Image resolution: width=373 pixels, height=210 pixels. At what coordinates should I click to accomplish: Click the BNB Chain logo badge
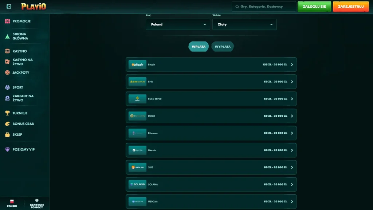coord(137,82)
